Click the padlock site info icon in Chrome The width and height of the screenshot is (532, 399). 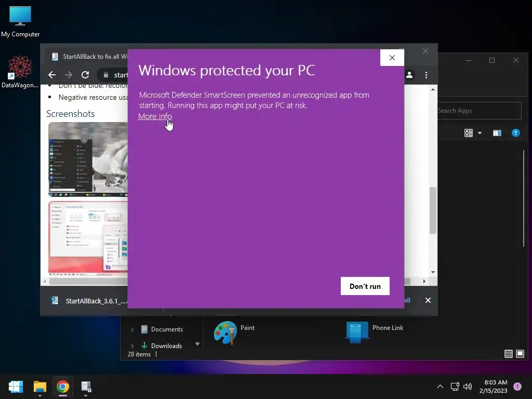pos(106,75)
